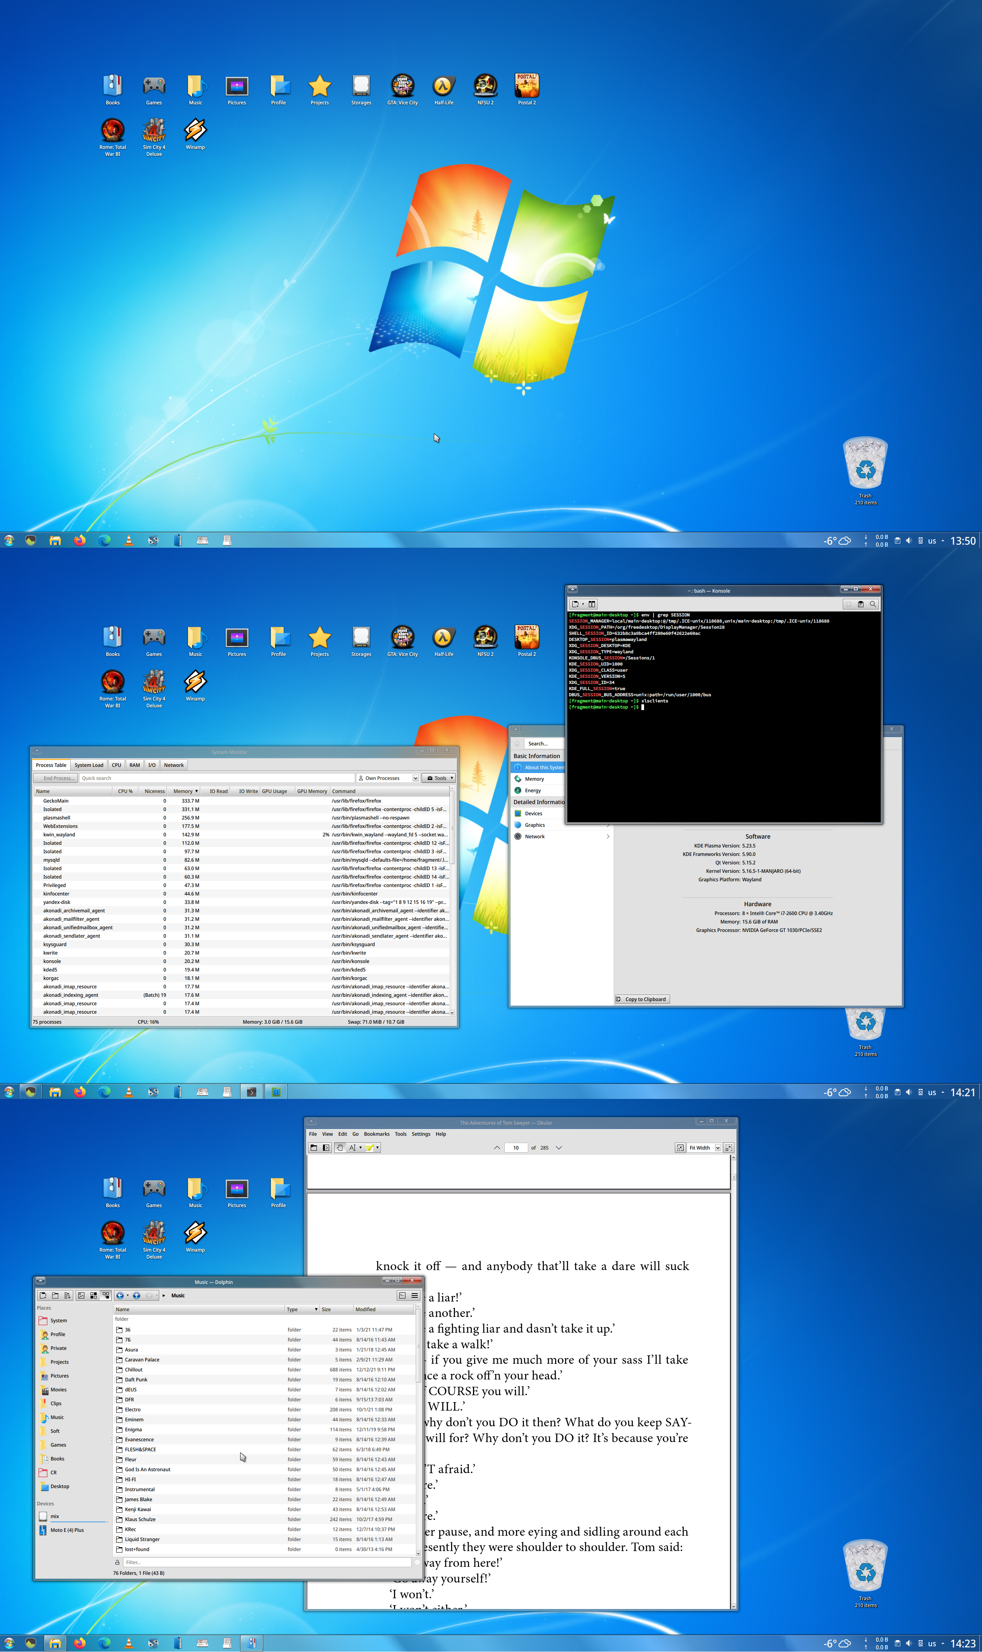Click the Search field in Info Center

point(544,743)
